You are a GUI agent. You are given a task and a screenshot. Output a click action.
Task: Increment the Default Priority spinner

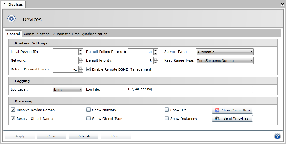tap(155, 59)
